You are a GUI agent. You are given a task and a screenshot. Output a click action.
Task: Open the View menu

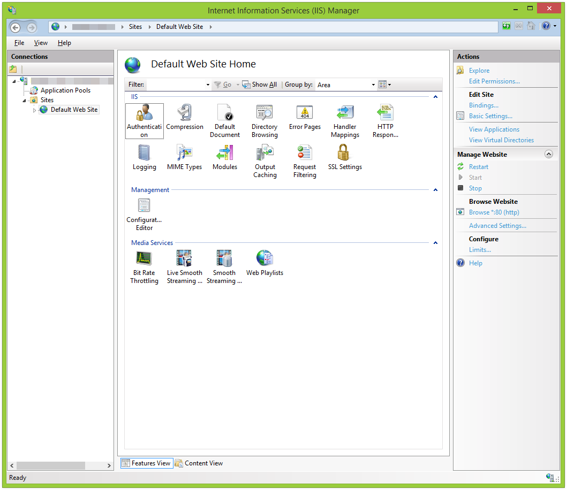click(x=41, y=43)
